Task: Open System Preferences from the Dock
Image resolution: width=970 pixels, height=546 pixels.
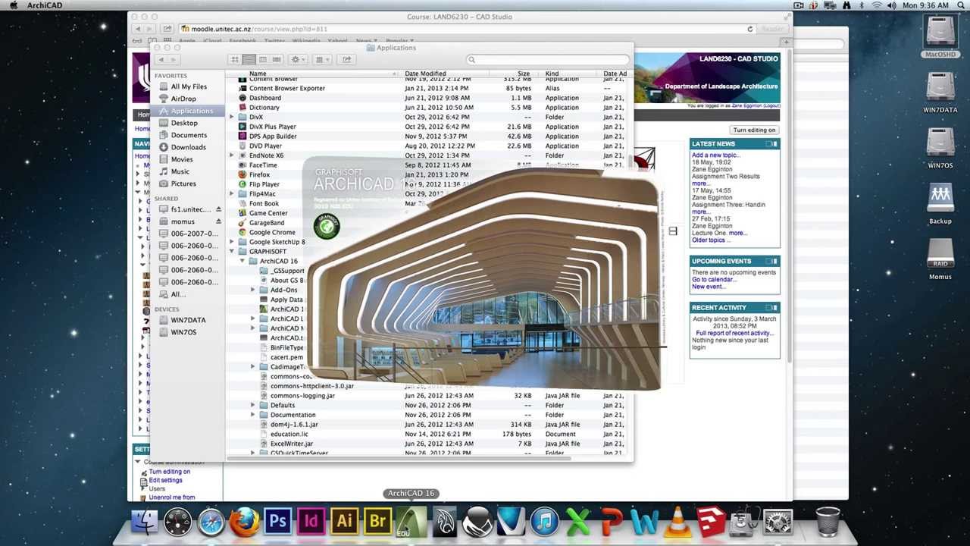Action: (x=778, y=522)
